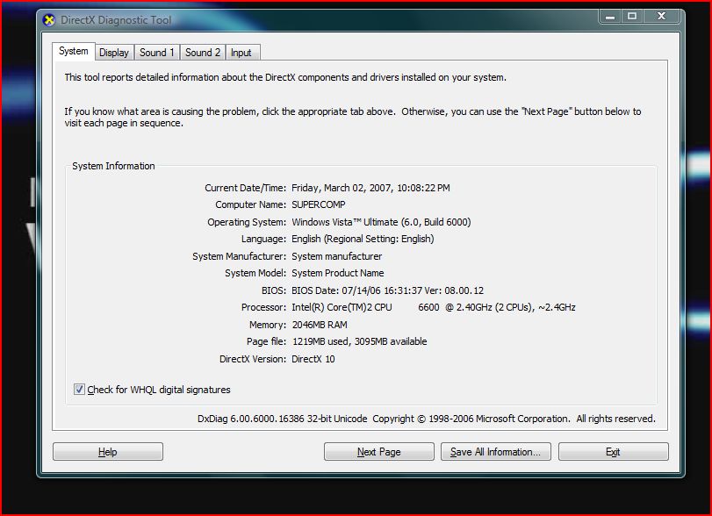Close the DirectX Diagnostic Tool window
Viewport: 712px width, 516px height.
coord(662,17)
